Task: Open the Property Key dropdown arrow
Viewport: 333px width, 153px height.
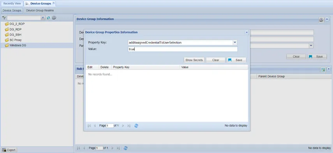Action: [235, 42]
